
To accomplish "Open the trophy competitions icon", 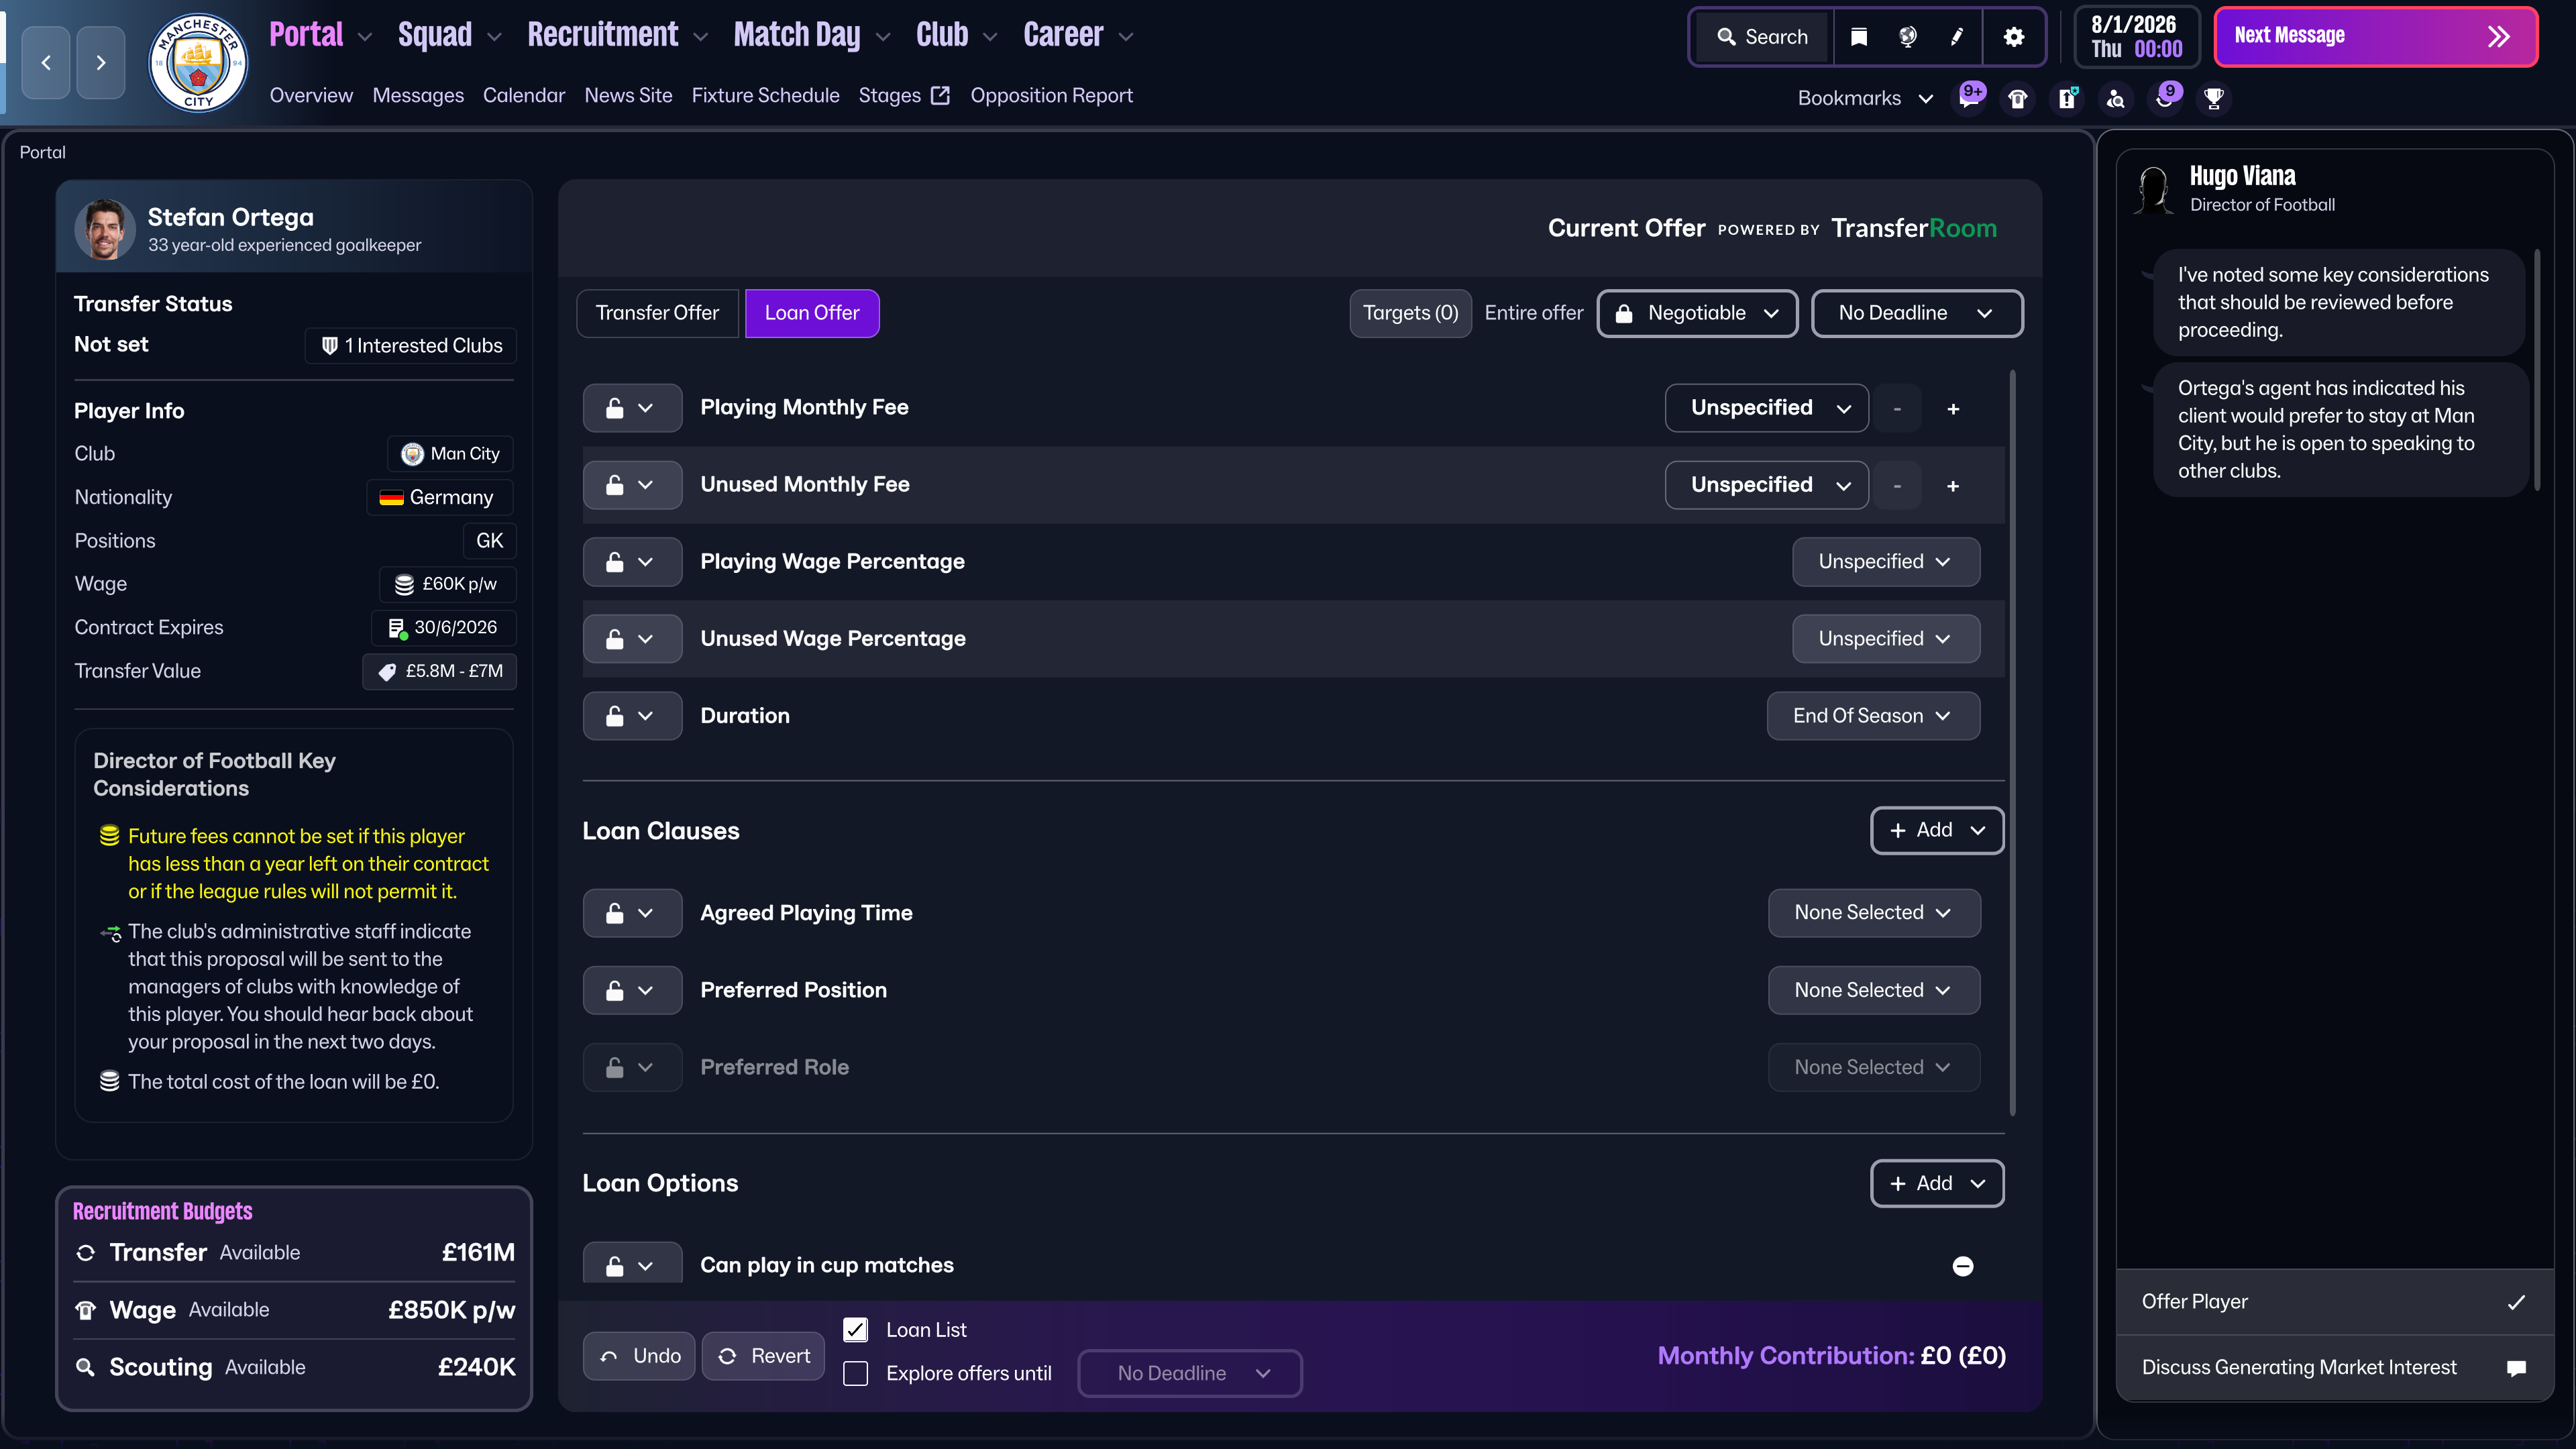I will point(2213,98).
